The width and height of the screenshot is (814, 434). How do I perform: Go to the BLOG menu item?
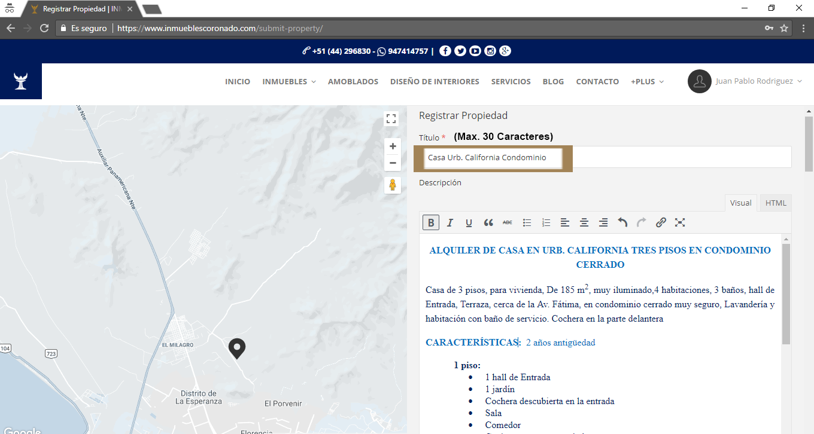click(553, 82)
